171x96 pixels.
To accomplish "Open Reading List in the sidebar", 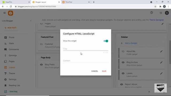I will pos(14,85).
